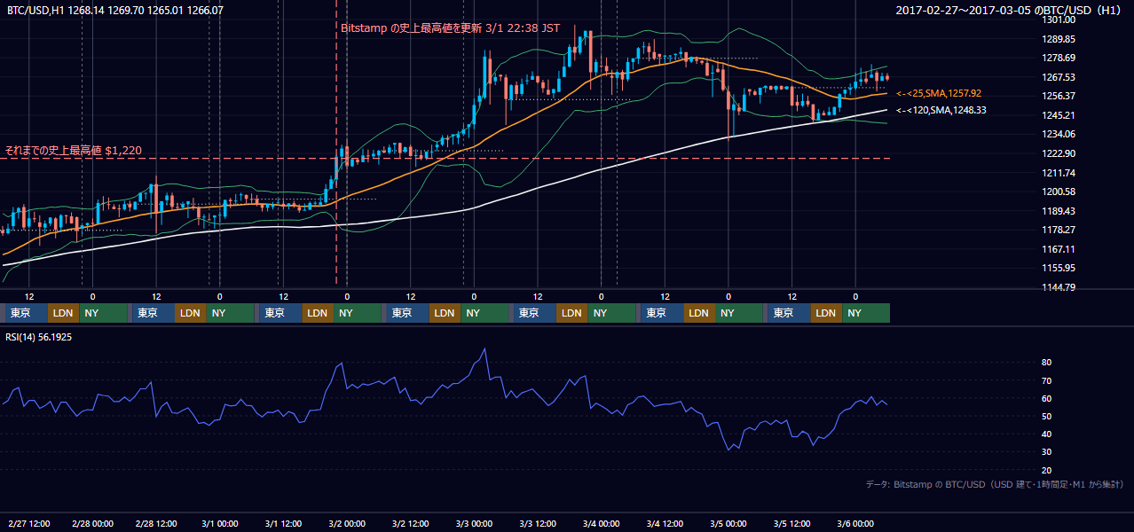Click the 3/4 12:00 time label
1134x532 pixels.
[665, 523]
